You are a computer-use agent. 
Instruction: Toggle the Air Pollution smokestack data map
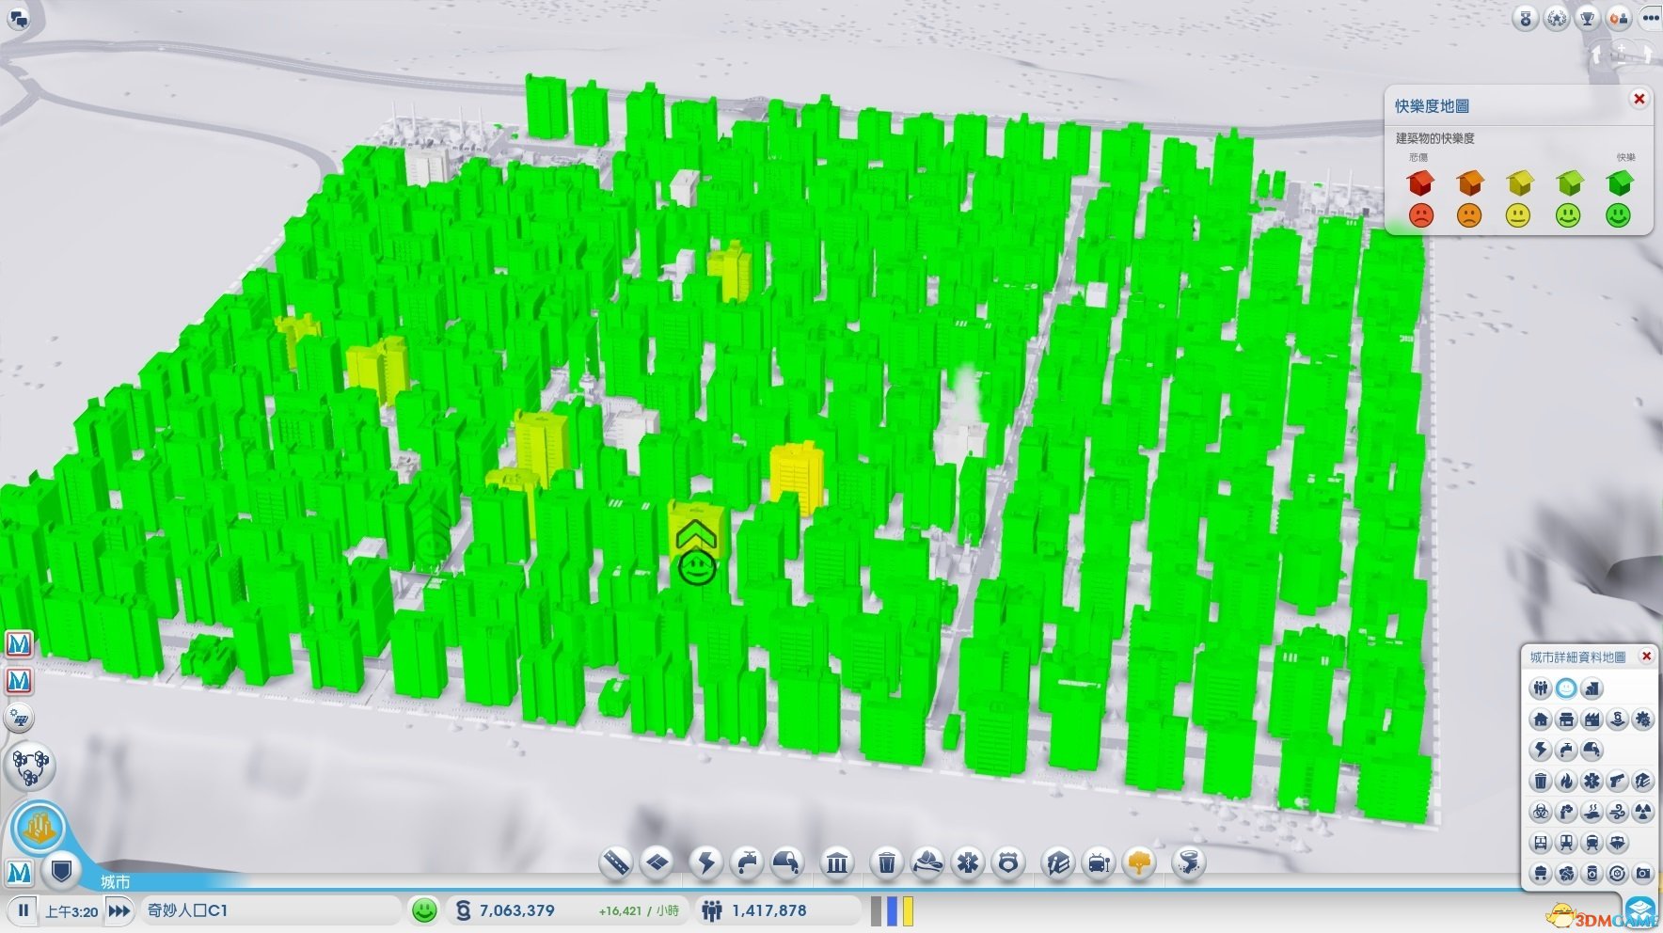[x=1565, y=812]
